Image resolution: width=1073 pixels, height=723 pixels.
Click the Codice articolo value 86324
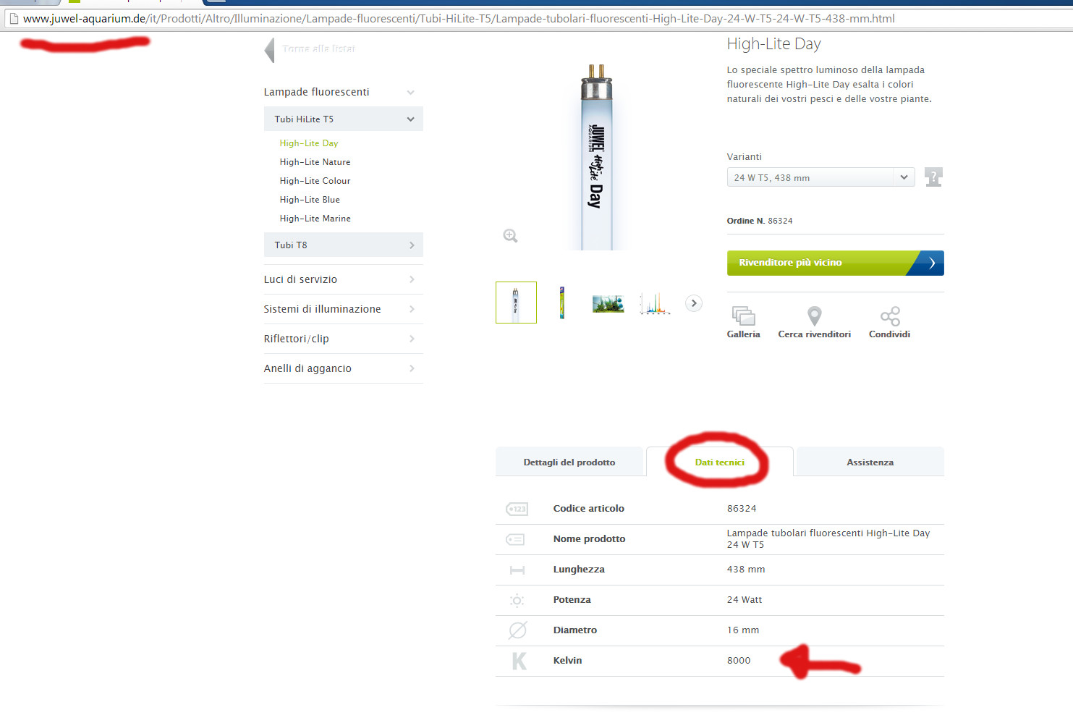tap(742, 508)
